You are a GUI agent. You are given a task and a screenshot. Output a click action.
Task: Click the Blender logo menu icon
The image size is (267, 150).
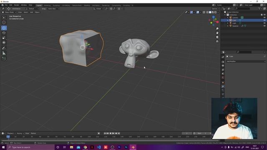3,5
